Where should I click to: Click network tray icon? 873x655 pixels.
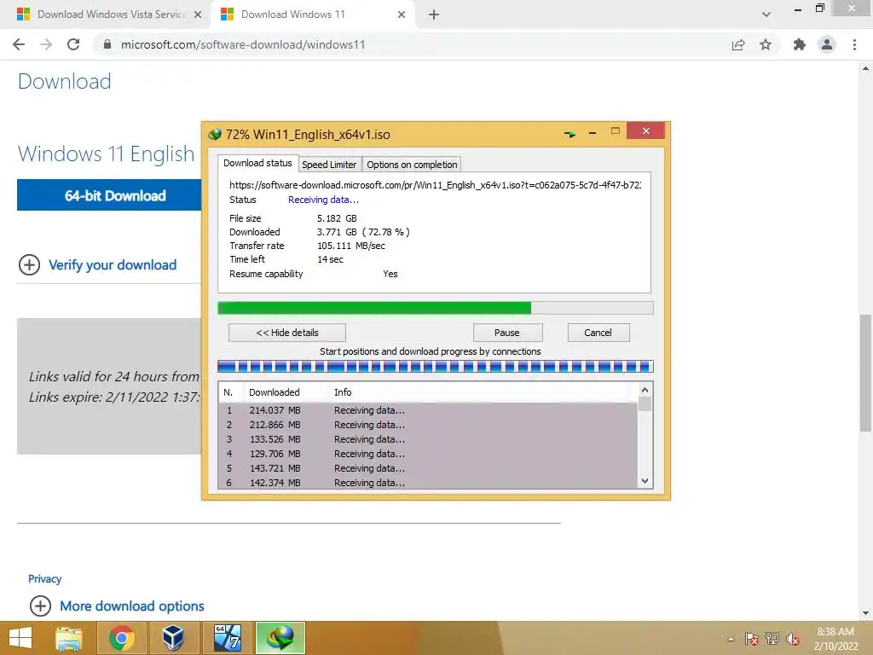[772, 639]
